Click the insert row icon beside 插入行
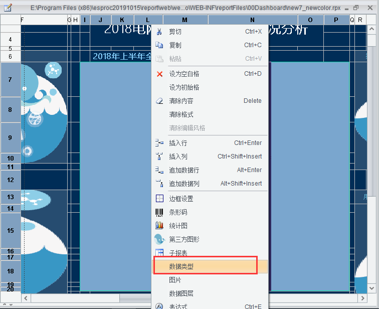379x309 pixels. 159,143
